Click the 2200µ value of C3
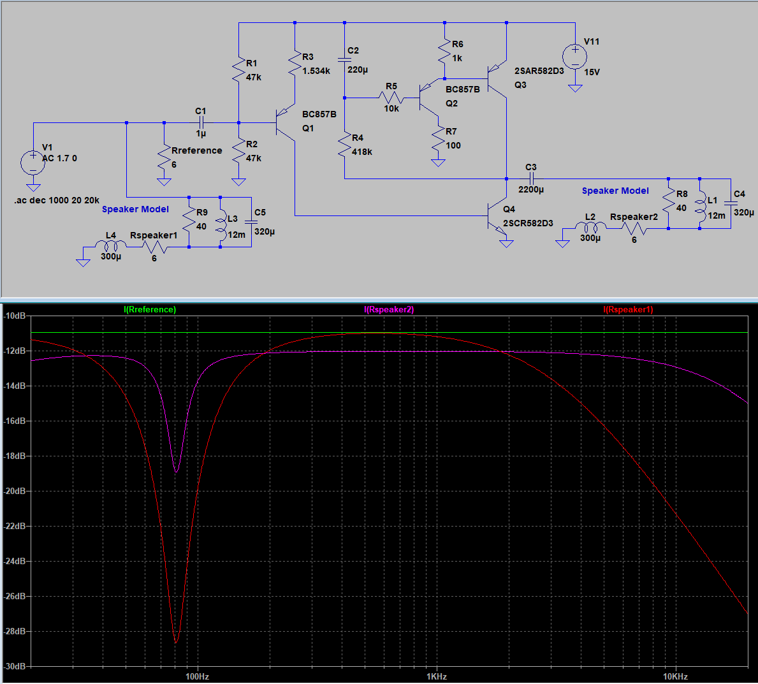 [531, 190]
